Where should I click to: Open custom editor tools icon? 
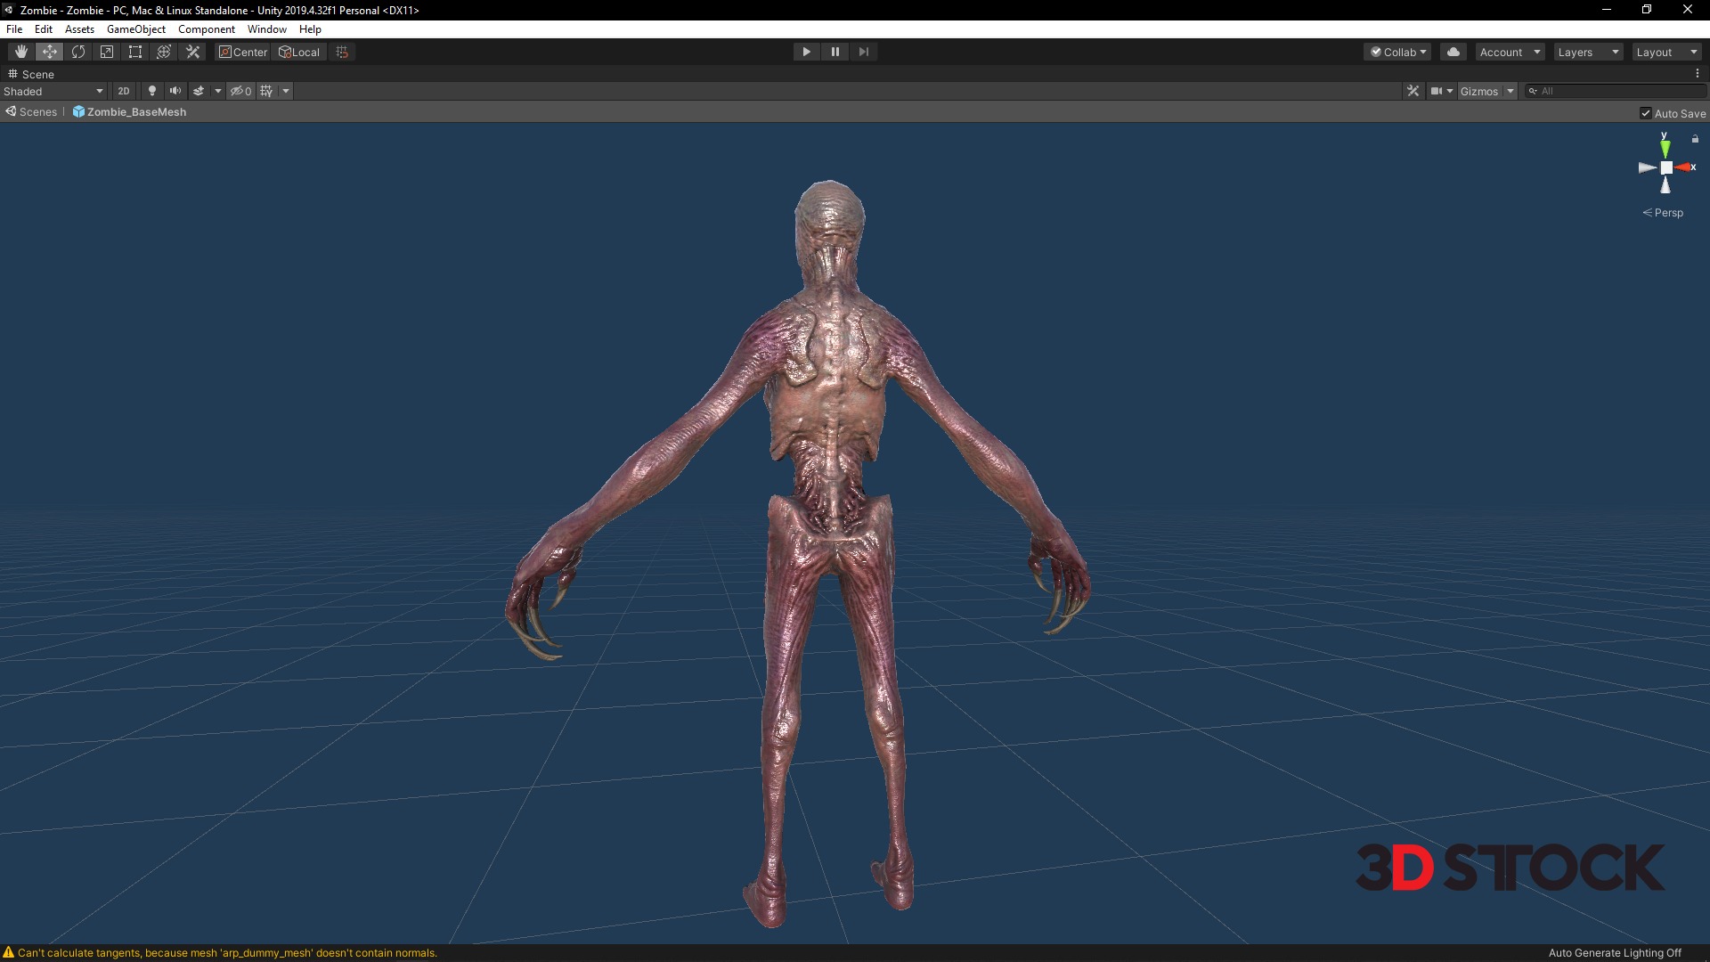coord(192,52)
